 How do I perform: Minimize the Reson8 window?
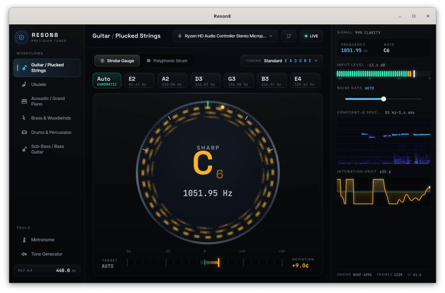[400, 16]
